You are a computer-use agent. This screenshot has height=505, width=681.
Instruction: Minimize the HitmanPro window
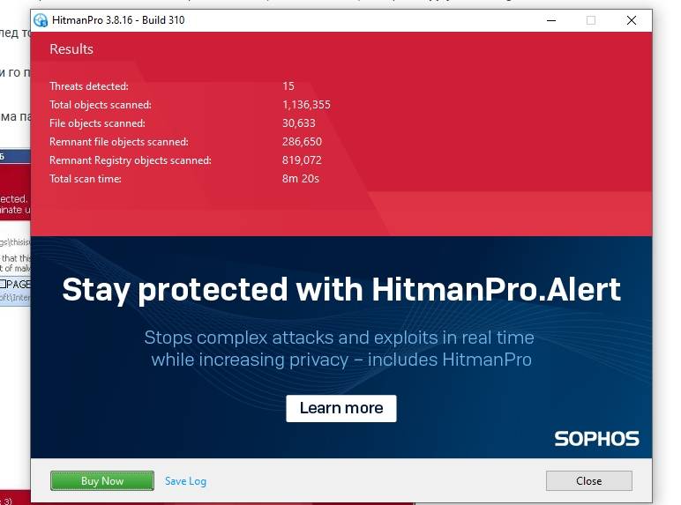[x=551, y=20]
